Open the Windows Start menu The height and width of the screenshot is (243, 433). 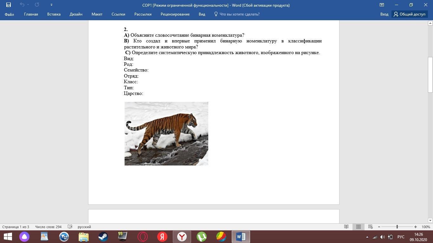[8, 237]
